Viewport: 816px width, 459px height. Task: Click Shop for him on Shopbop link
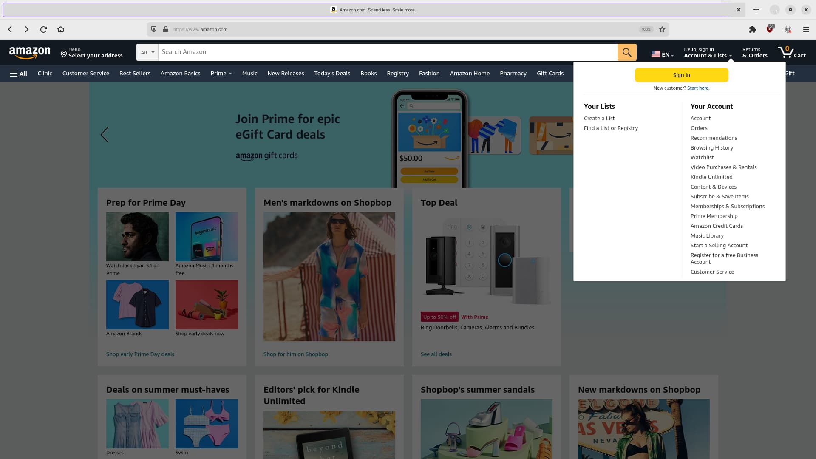click(295, 354)
